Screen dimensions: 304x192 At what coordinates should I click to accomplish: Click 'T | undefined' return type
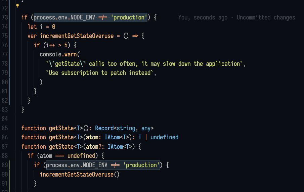(x=158, y=137)
